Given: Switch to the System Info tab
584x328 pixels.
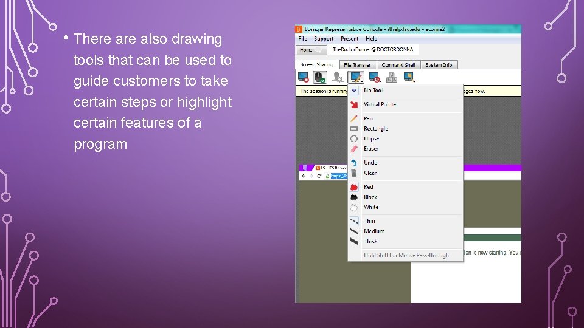Looking at the screenshot, I should 439,65.
